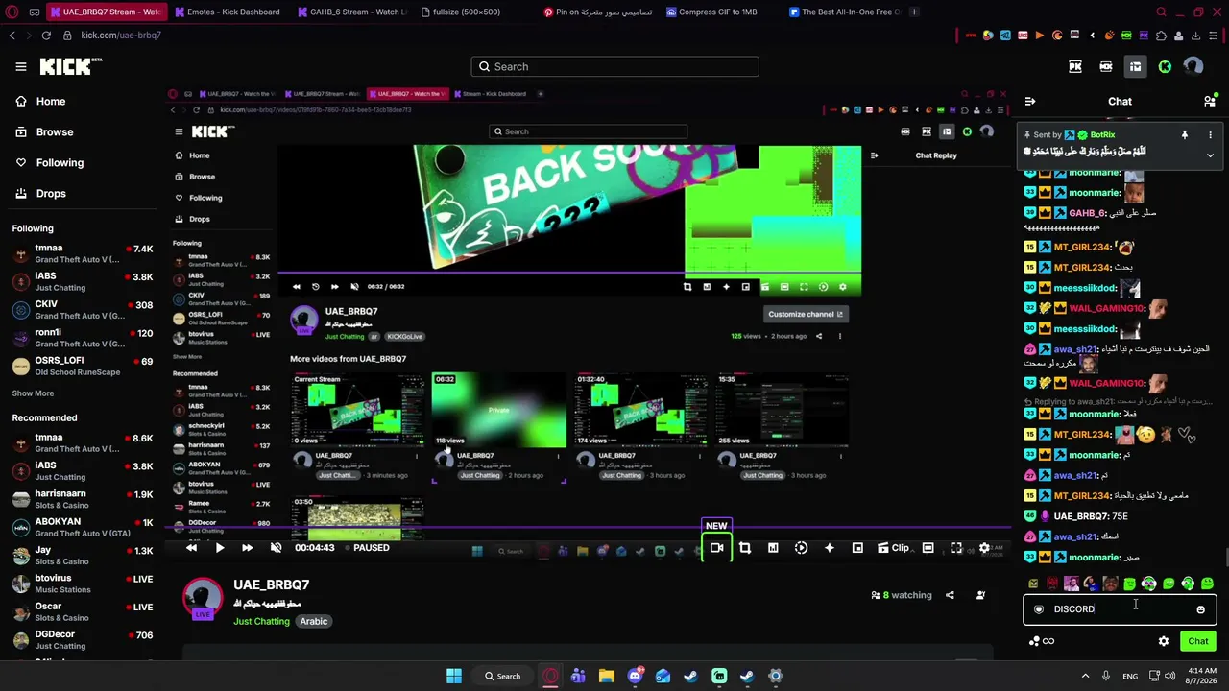Image resolution: width=1229 pixels, height=691 pixels.
Task: Open Following in sidebar
Action: (x=50, y=163)
